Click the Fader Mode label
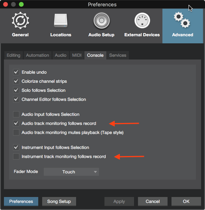Viewport: 205px width, 210px height. pos(26,171)
